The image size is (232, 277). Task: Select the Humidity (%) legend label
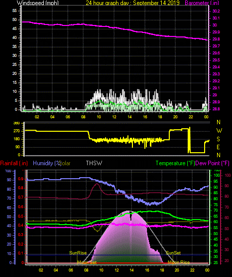[47, 163]
